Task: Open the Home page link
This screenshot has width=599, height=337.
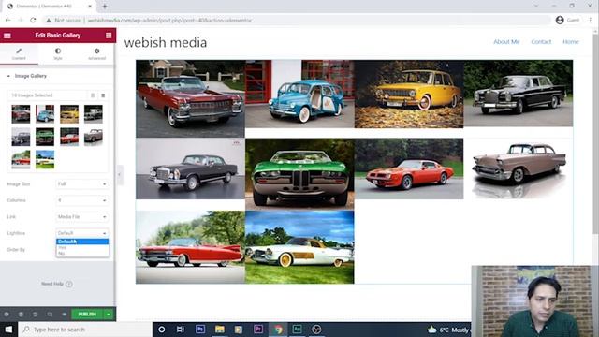Action: (570, 41)
